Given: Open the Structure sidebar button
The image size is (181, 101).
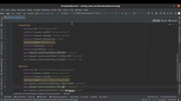Looking at the screenshot, I should [x=1, y=83].
